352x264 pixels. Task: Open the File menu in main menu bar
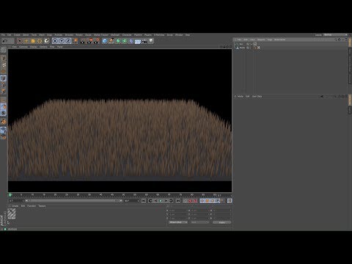pyautogui.click(x=3, y=35)
